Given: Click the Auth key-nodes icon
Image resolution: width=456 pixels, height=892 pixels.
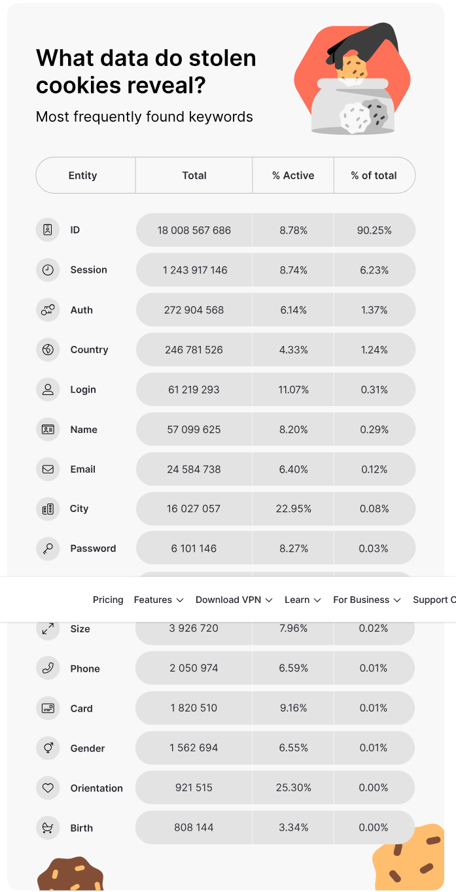Looking at the screenshot, I should coord(48,310).
